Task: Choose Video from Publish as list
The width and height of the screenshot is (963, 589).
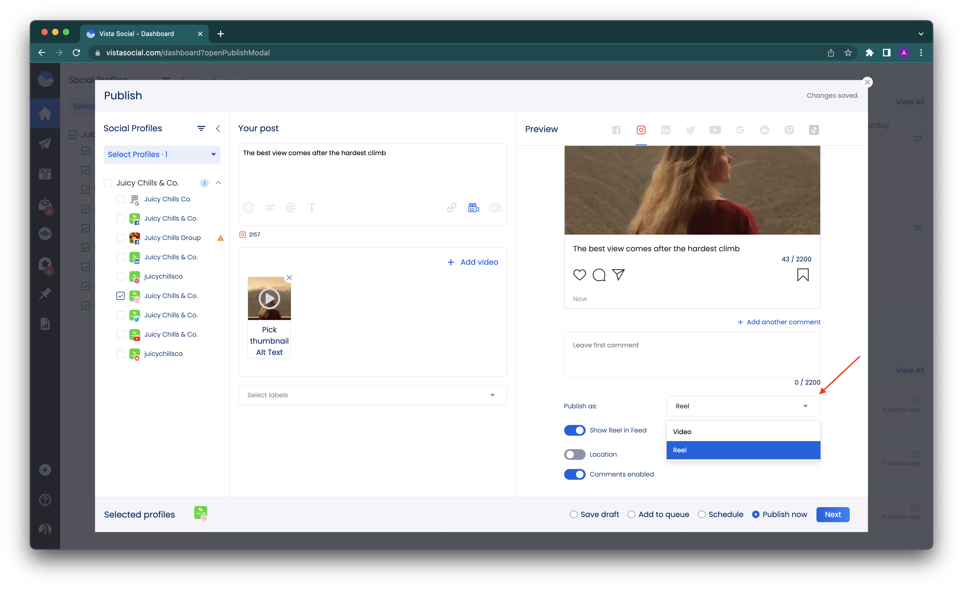Action: coord(743,431)
